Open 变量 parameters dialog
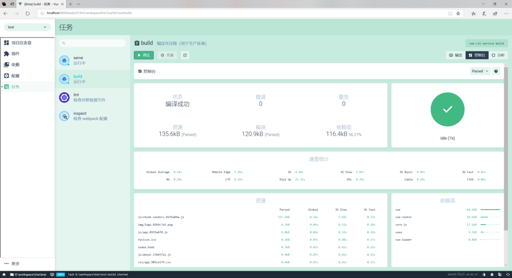This screenshot has height=278, width=512. pos(167,55)
